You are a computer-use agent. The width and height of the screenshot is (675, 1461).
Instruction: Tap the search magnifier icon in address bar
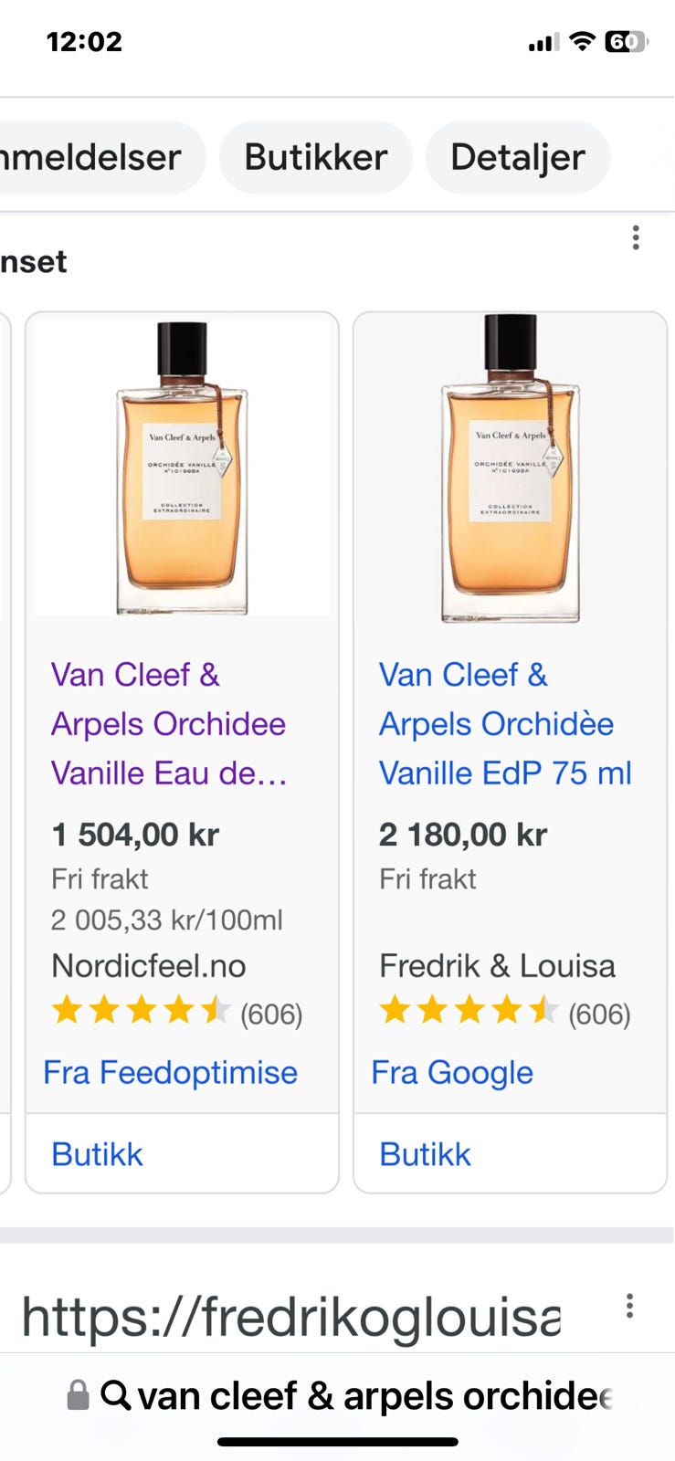(x=115, y=1394)
